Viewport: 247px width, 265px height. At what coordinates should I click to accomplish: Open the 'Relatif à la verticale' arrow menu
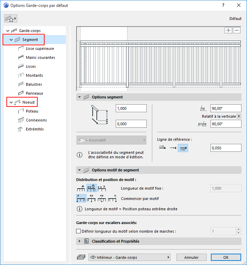tap(239, 116)
